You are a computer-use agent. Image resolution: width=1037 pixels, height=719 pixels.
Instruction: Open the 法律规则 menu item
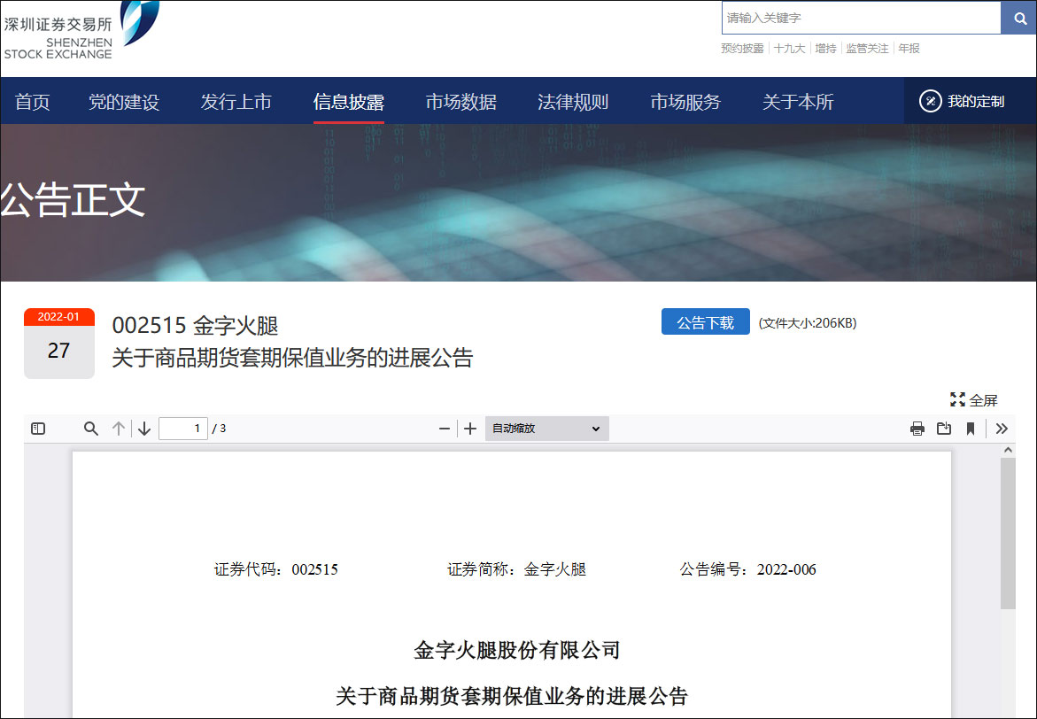[x=573, y=102]
